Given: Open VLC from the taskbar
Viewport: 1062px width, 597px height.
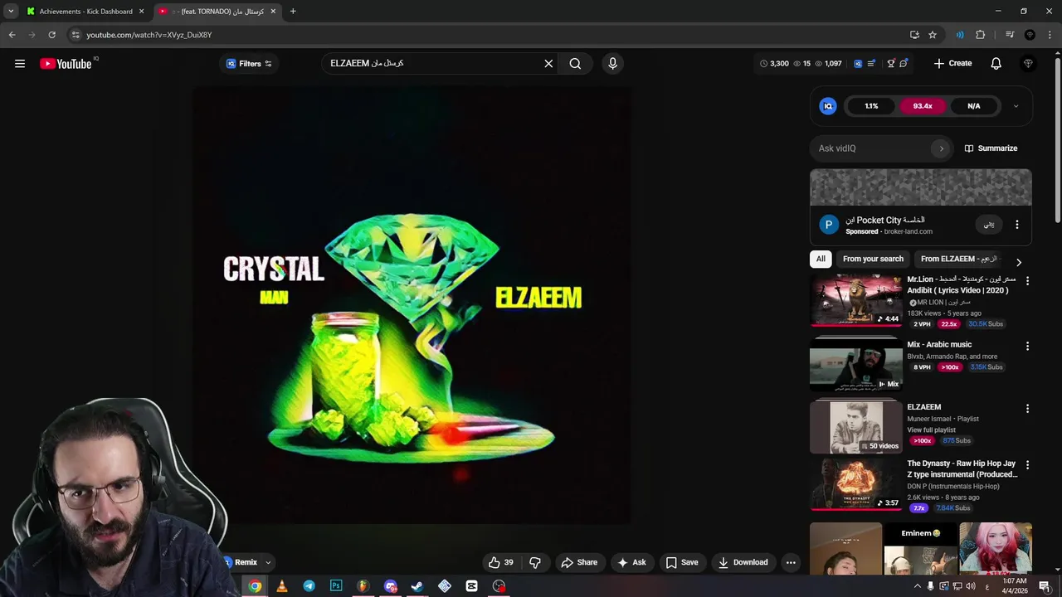Looking at the screenshot, I should coord(281,586).
